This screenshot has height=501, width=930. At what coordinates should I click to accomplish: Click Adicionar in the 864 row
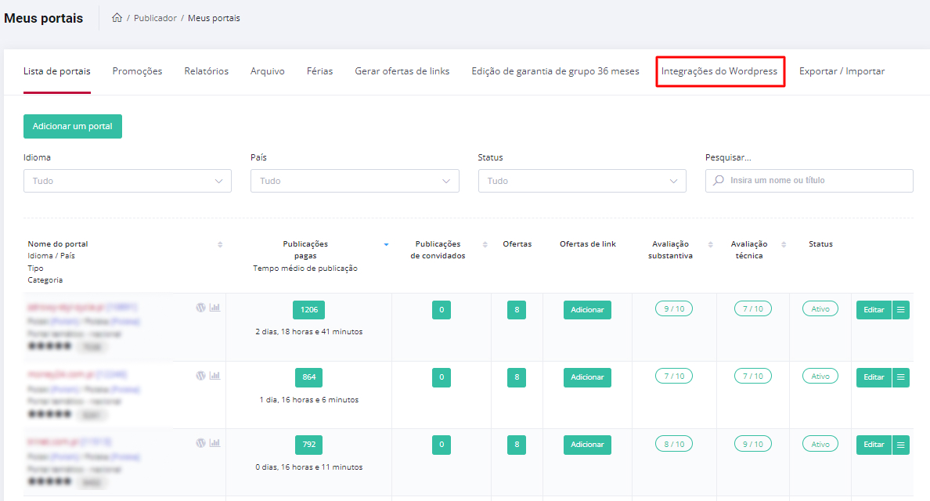pyautogui.click(x=587, y=377)
